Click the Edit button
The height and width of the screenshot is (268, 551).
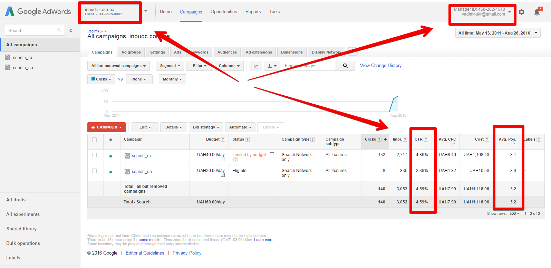(145, 127)
